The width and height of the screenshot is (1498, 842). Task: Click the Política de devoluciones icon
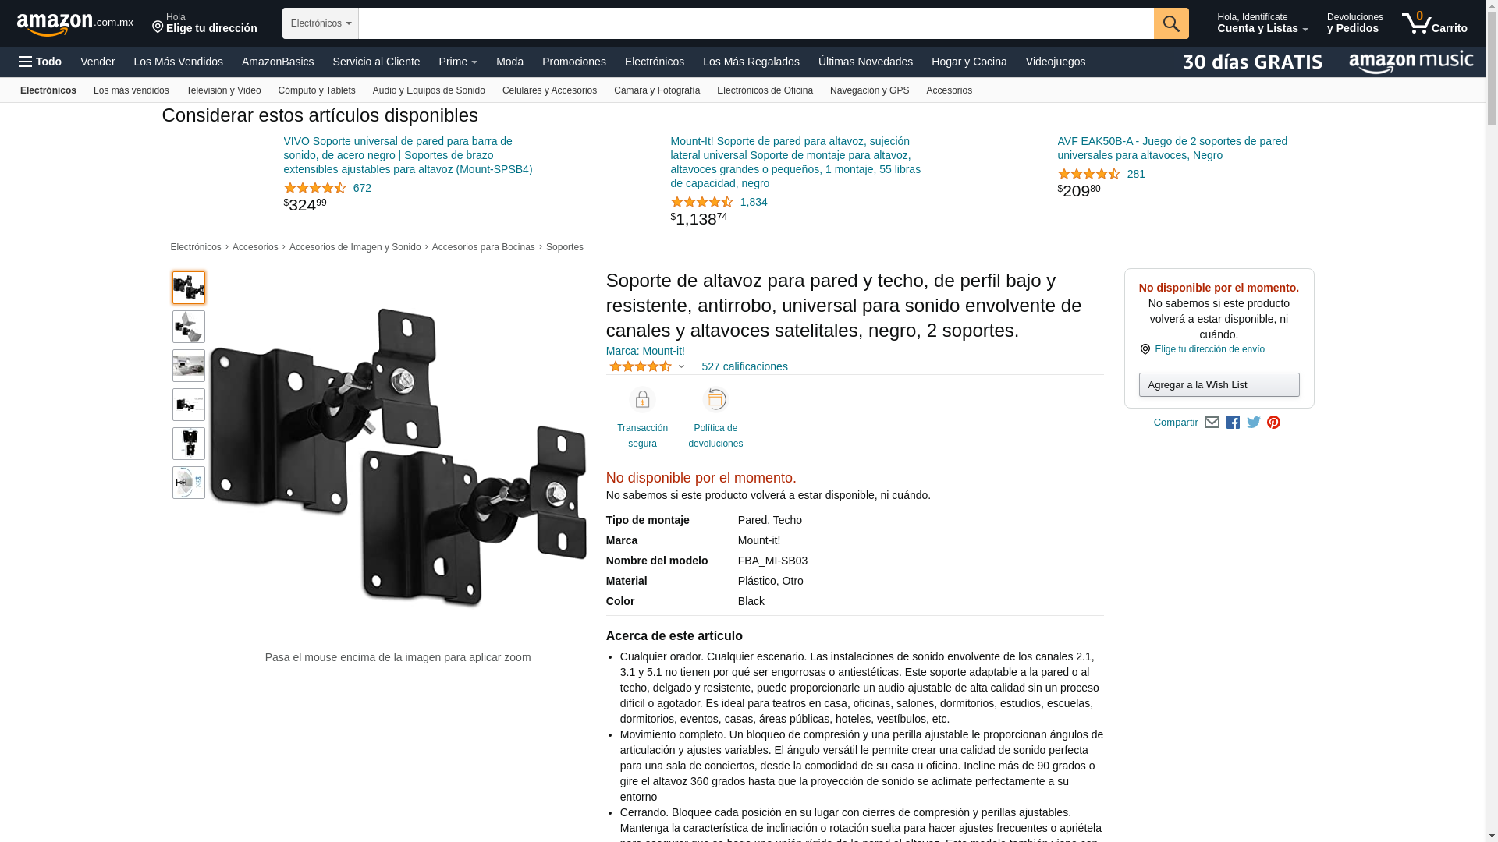point(715,400)
